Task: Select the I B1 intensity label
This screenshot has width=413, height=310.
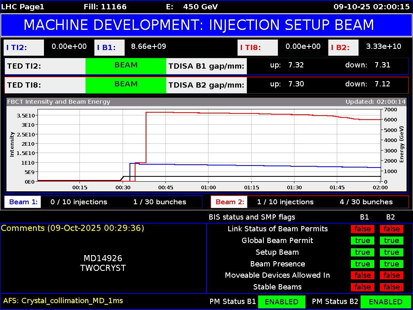Action: (x=109, y=46)
